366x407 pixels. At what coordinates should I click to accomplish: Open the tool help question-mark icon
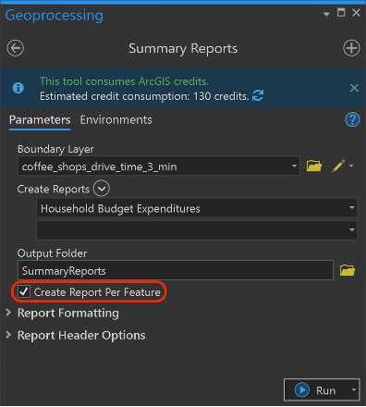coord(352,119)
